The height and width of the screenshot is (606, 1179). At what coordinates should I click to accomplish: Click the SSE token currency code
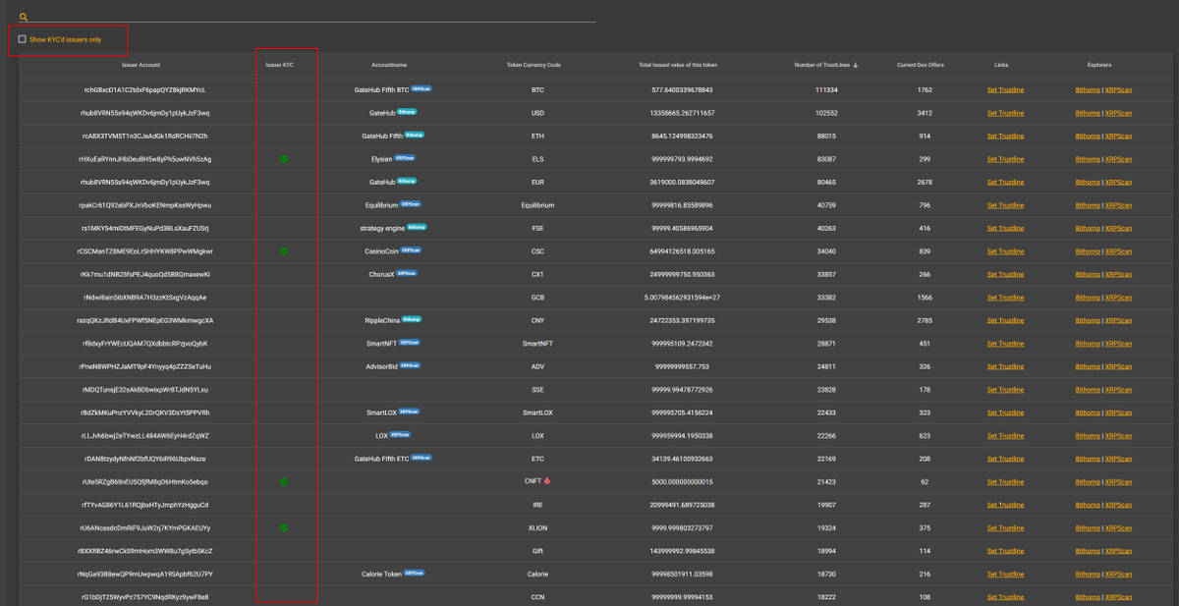(x=537, y=390)
